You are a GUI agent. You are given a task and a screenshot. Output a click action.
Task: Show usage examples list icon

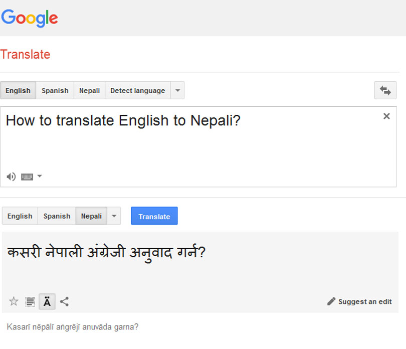31,302
